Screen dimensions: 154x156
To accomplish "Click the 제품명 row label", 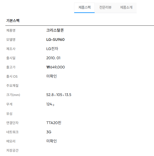I will coord(11,30).
